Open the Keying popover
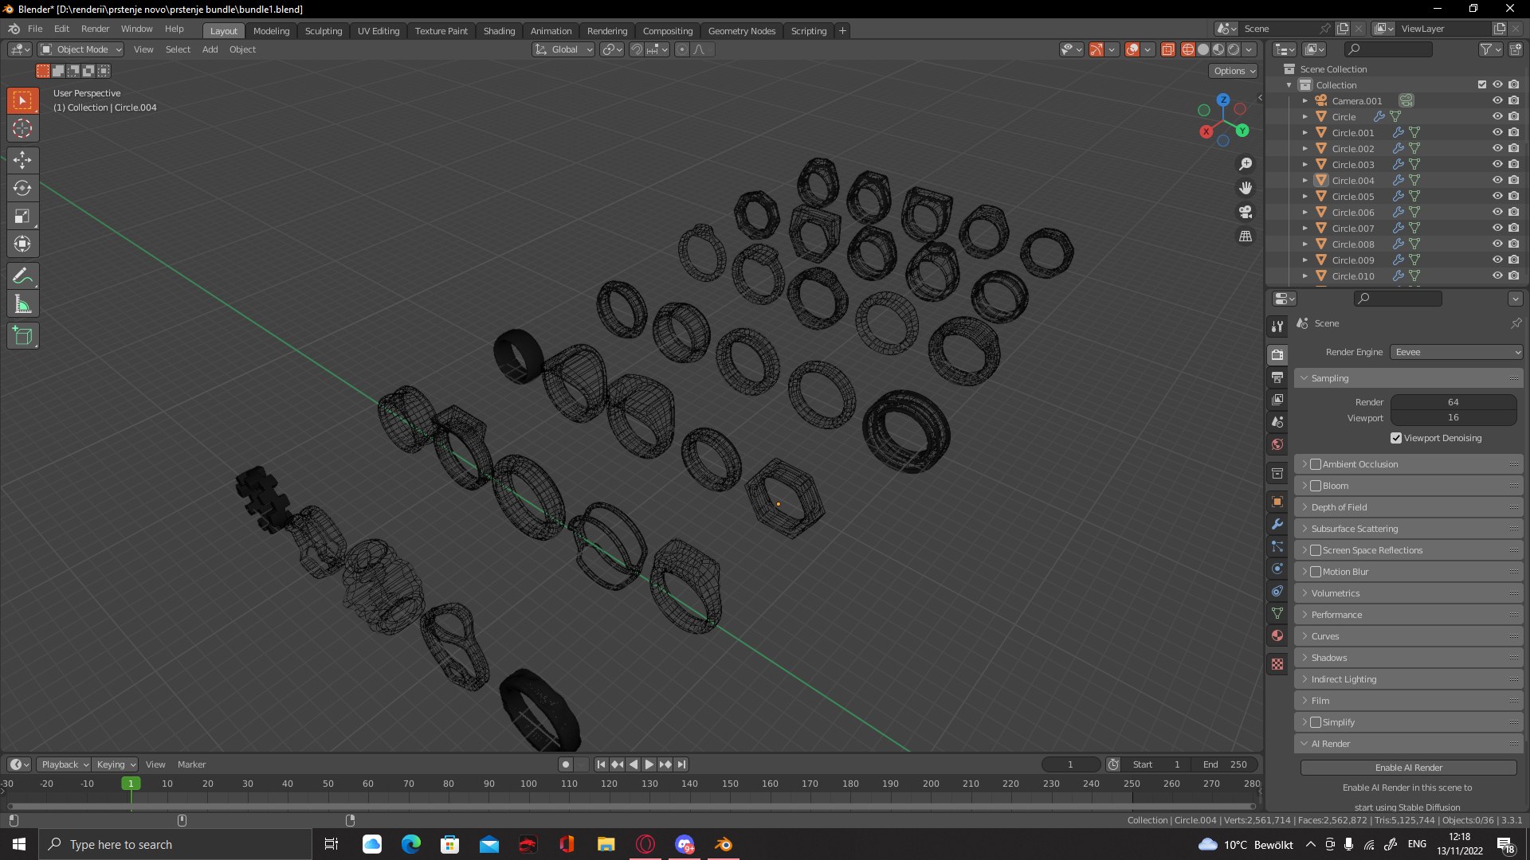The width and height of the screenshot is (1530, 860). point(116,764)
